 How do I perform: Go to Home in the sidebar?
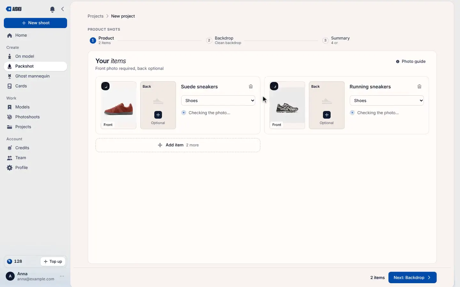click(35, 35)
